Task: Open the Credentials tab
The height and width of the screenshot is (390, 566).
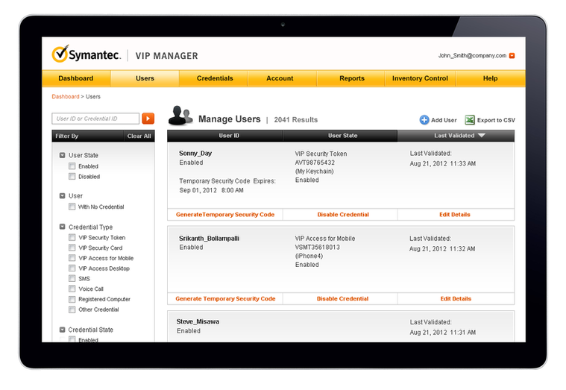Action: [x=215, y=78]
